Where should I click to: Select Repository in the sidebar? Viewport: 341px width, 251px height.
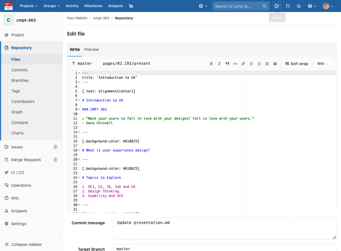point(31,48)
